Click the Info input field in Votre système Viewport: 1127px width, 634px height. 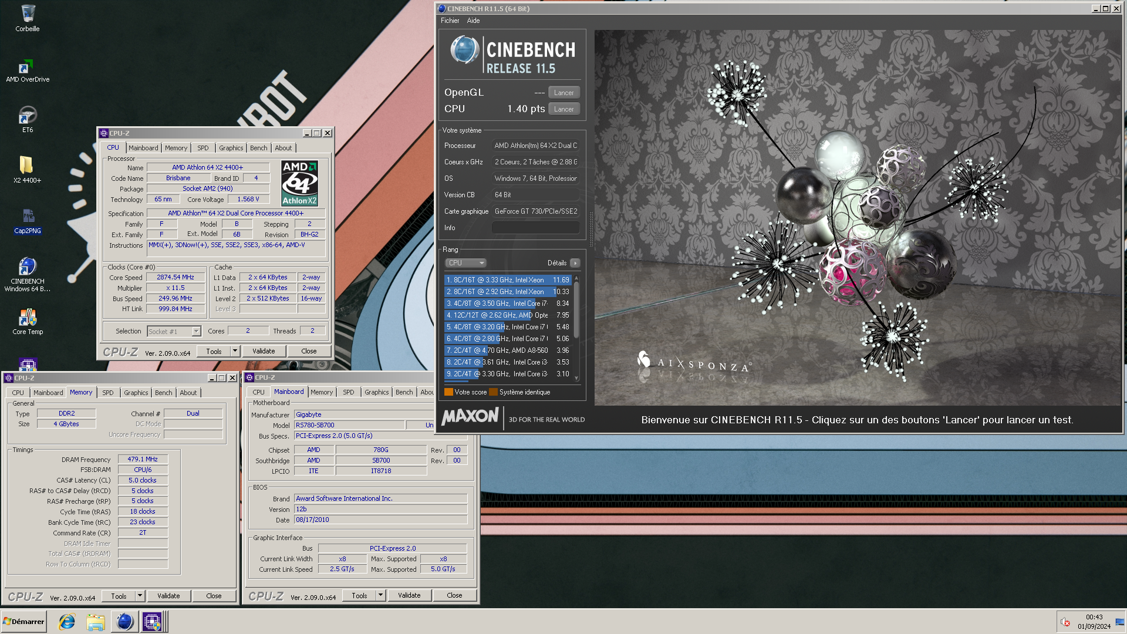click(535, 228)
